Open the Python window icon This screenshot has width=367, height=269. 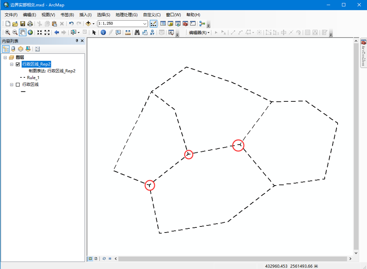click(x=193, y=24)
